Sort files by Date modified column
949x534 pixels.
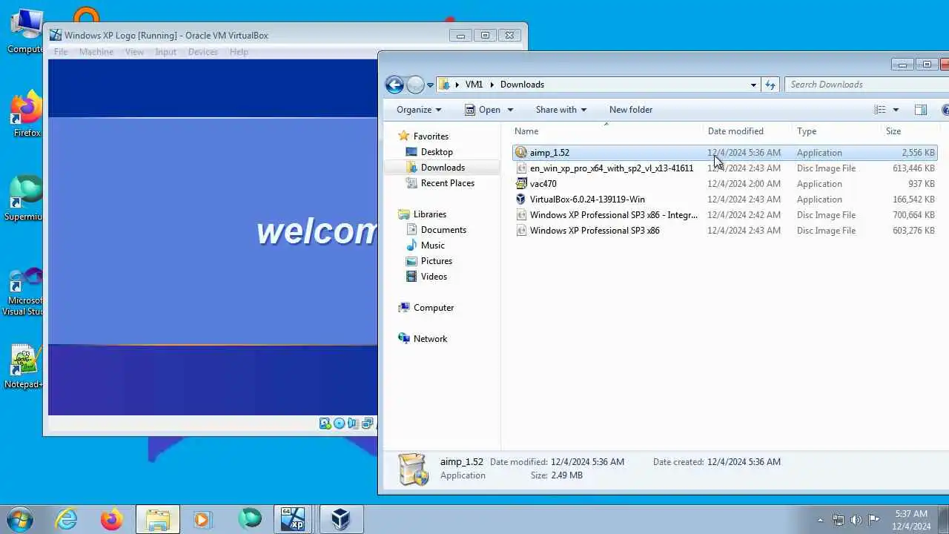(x=747, y=131)
